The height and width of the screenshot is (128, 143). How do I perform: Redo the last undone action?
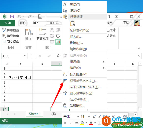30,17
